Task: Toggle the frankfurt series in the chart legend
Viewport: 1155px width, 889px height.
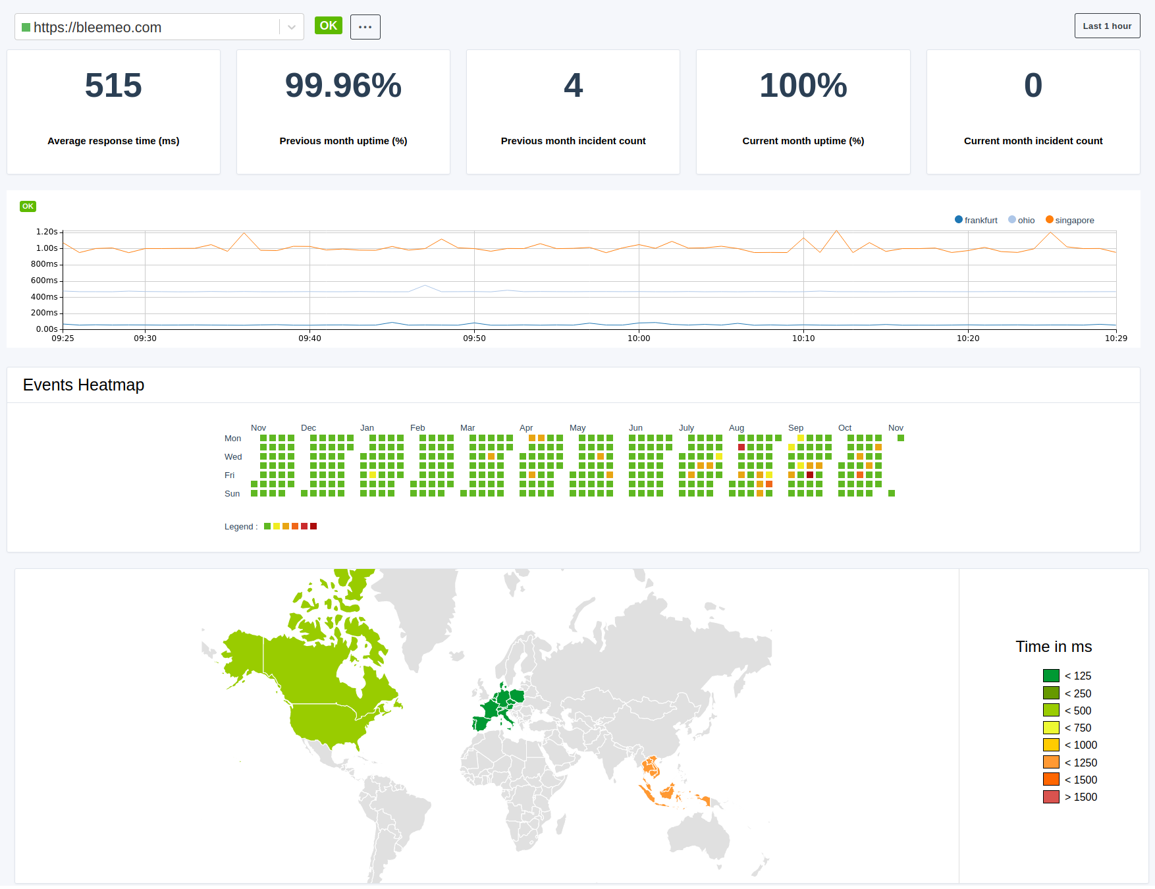Action: pyautogui.click(x=975, y=220)
